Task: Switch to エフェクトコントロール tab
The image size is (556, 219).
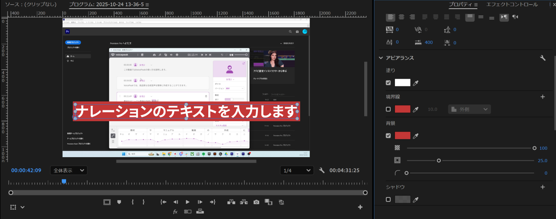Action: 512,5
